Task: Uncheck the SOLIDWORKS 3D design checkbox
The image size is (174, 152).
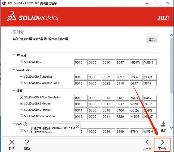Action: coord(21,62)
